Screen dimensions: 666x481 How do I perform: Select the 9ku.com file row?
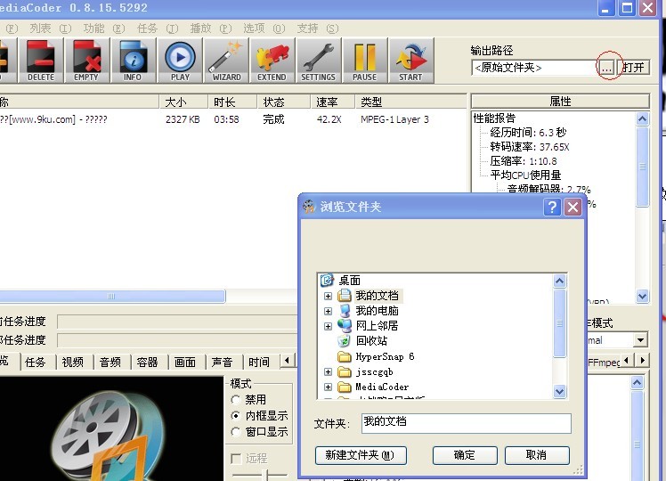tap(232, 119)
